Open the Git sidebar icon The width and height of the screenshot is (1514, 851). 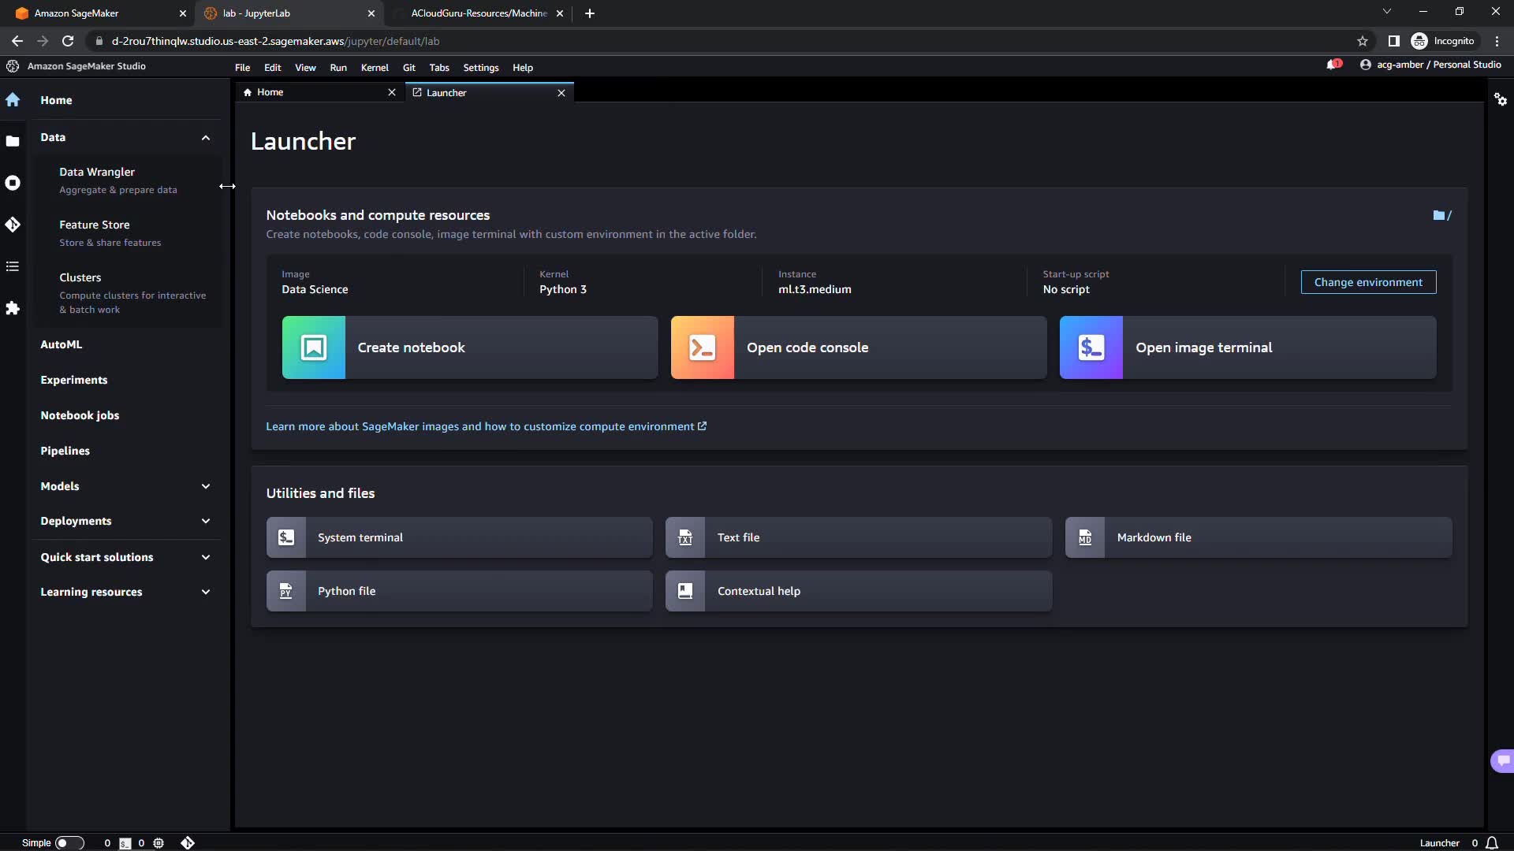coord(13,225)
